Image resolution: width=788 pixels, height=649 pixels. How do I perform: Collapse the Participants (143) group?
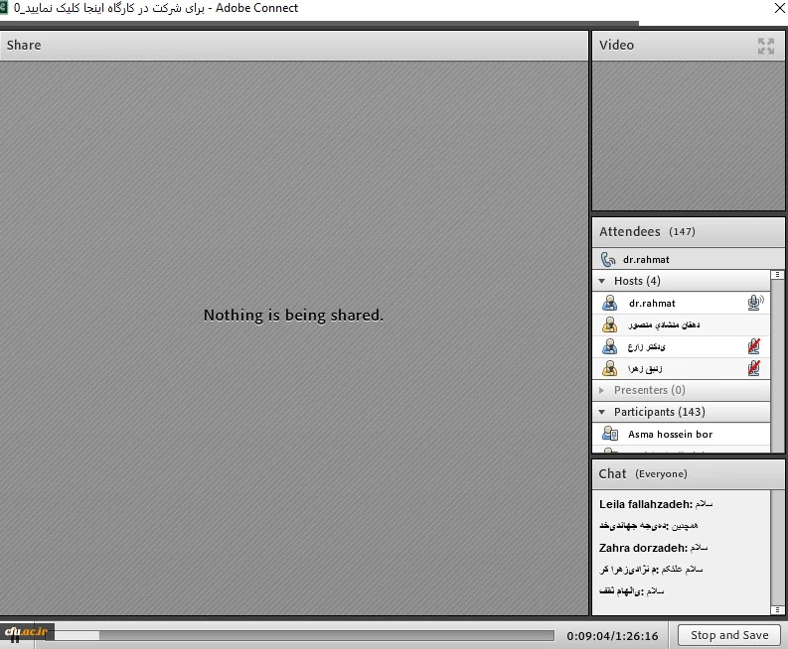pyautogui.click(x=602, y=412)
